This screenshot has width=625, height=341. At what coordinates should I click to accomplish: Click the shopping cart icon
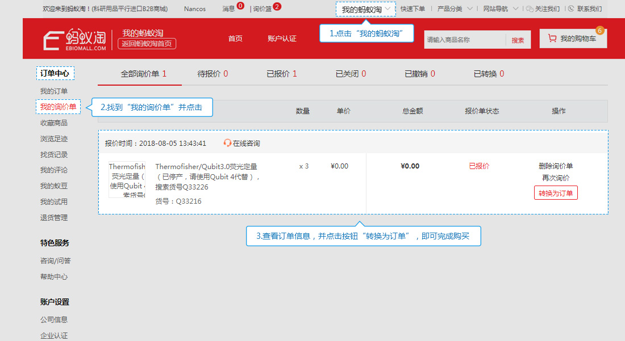click(x=552, y=38)
